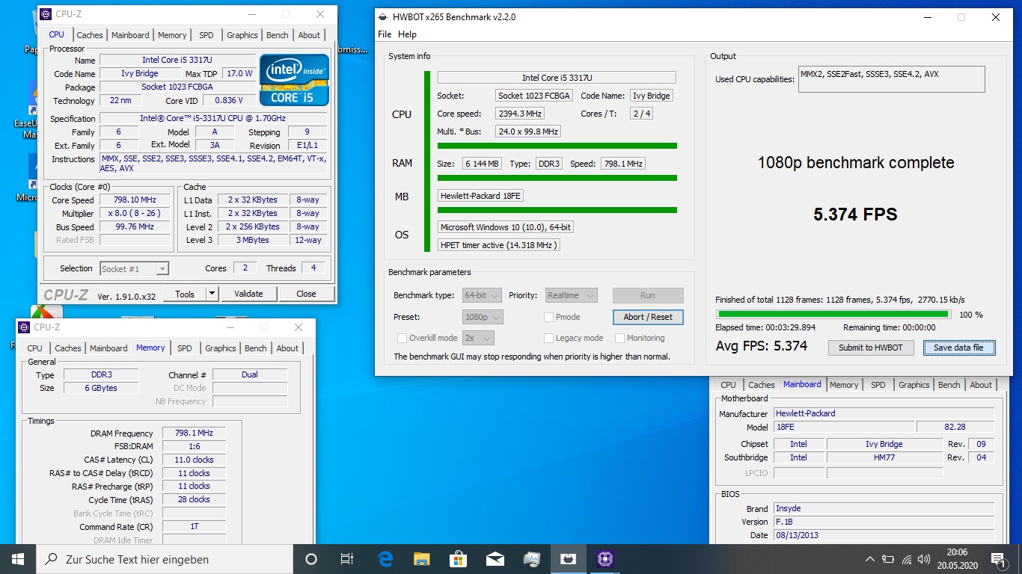Click the search magnifier in taskbar search box
The height and width of the screenshot is (574, 1022).
52,559
